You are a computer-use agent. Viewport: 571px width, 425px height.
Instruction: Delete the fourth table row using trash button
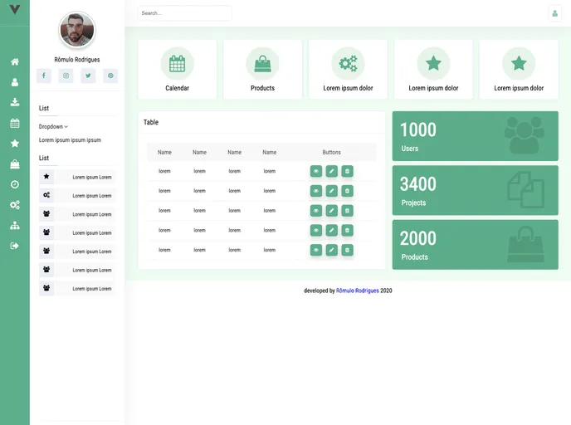(x=347, y=230)
